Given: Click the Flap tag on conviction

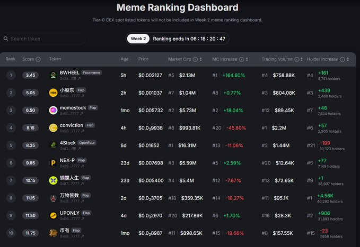Looking at the screenshot, I should (x=90, y=125).
